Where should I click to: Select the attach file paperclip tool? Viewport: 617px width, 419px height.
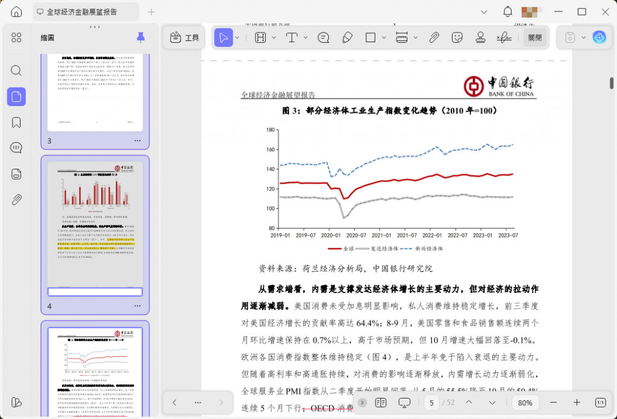click(x=434, y=38)
